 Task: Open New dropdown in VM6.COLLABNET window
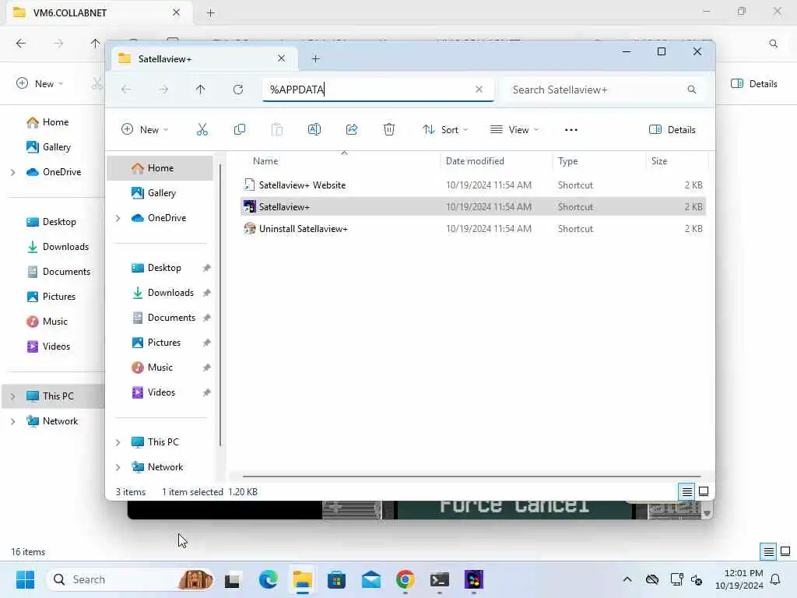40,83
